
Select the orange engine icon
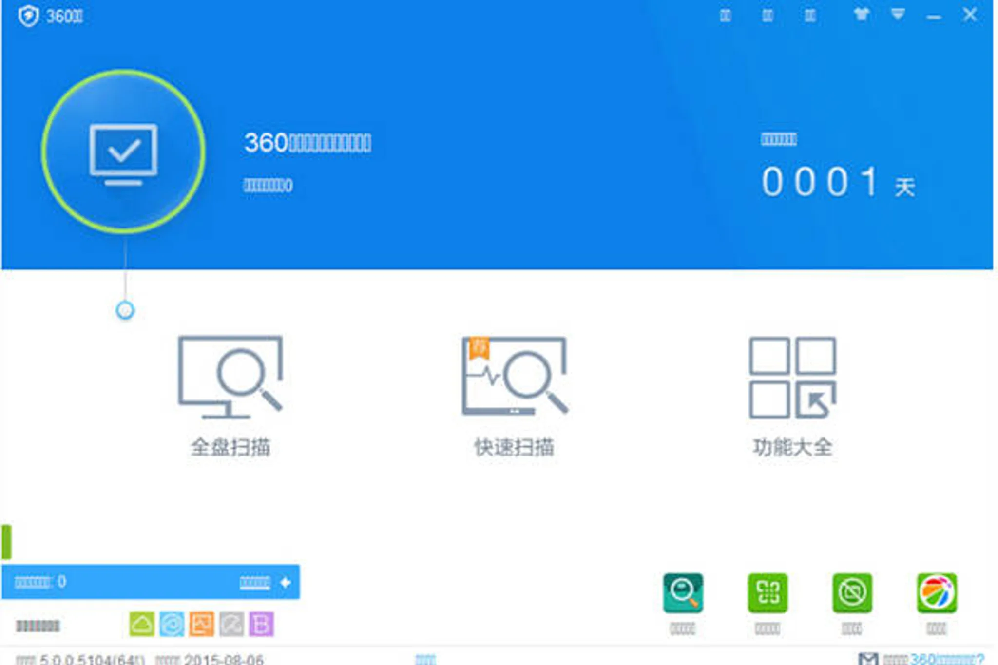202,624
